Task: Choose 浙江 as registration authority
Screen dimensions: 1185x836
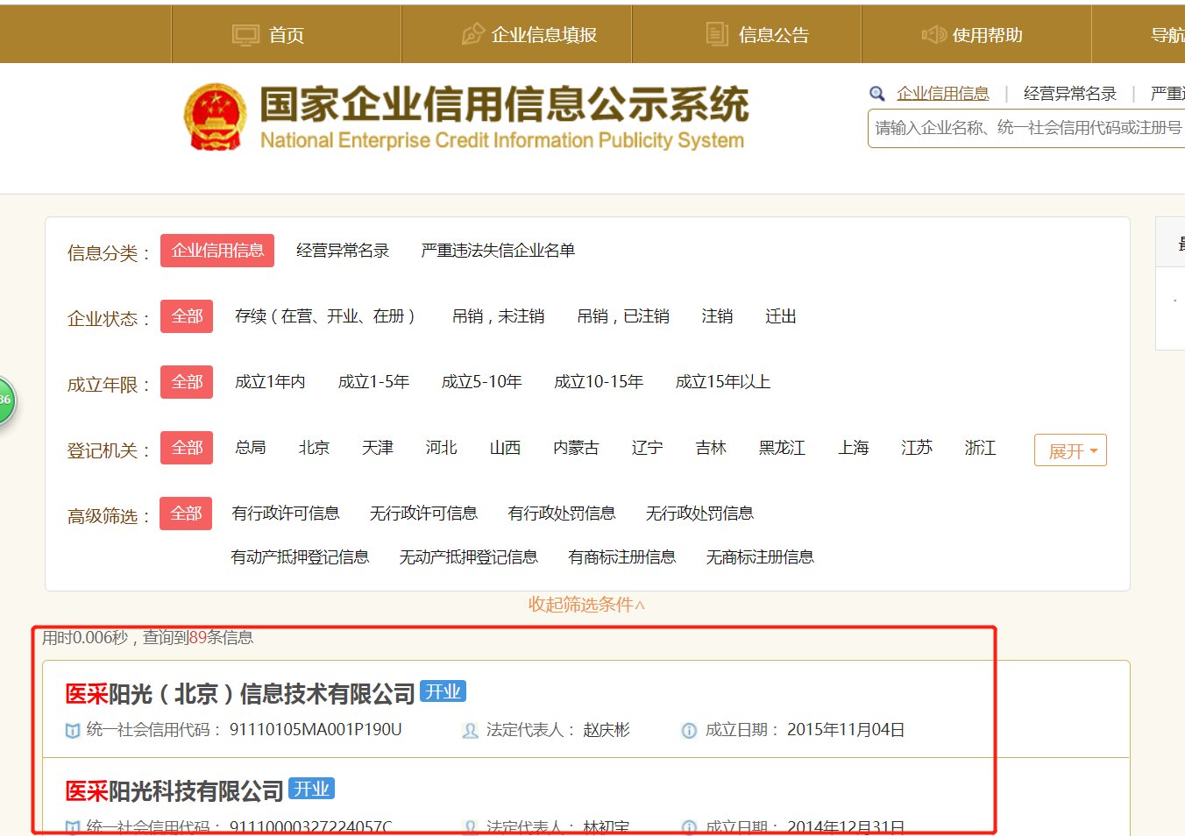Action: (980, 448)
